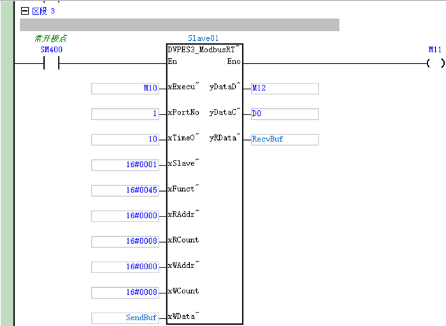Screen dimensions: 446x326
Task: Click the M12 output field for yDataD
Action: (x=285, y=89)
